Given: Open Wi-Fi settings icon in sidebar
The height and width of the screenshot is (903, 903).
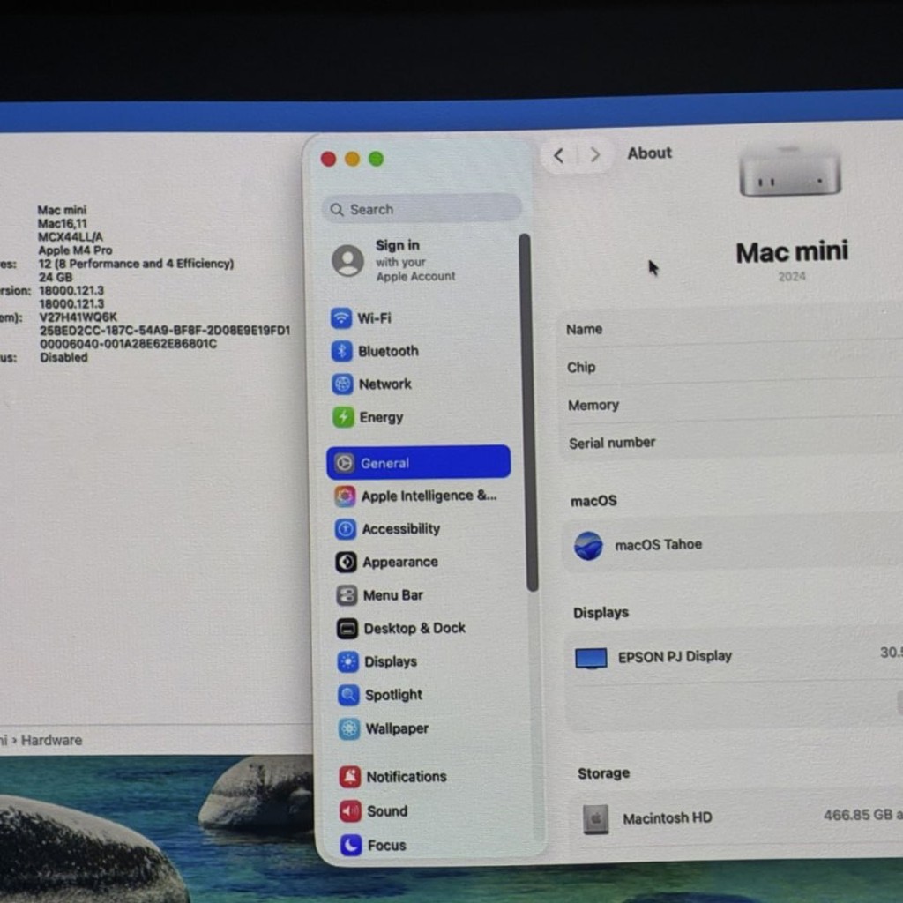Looking at the screenshot, I should [341, 317].
